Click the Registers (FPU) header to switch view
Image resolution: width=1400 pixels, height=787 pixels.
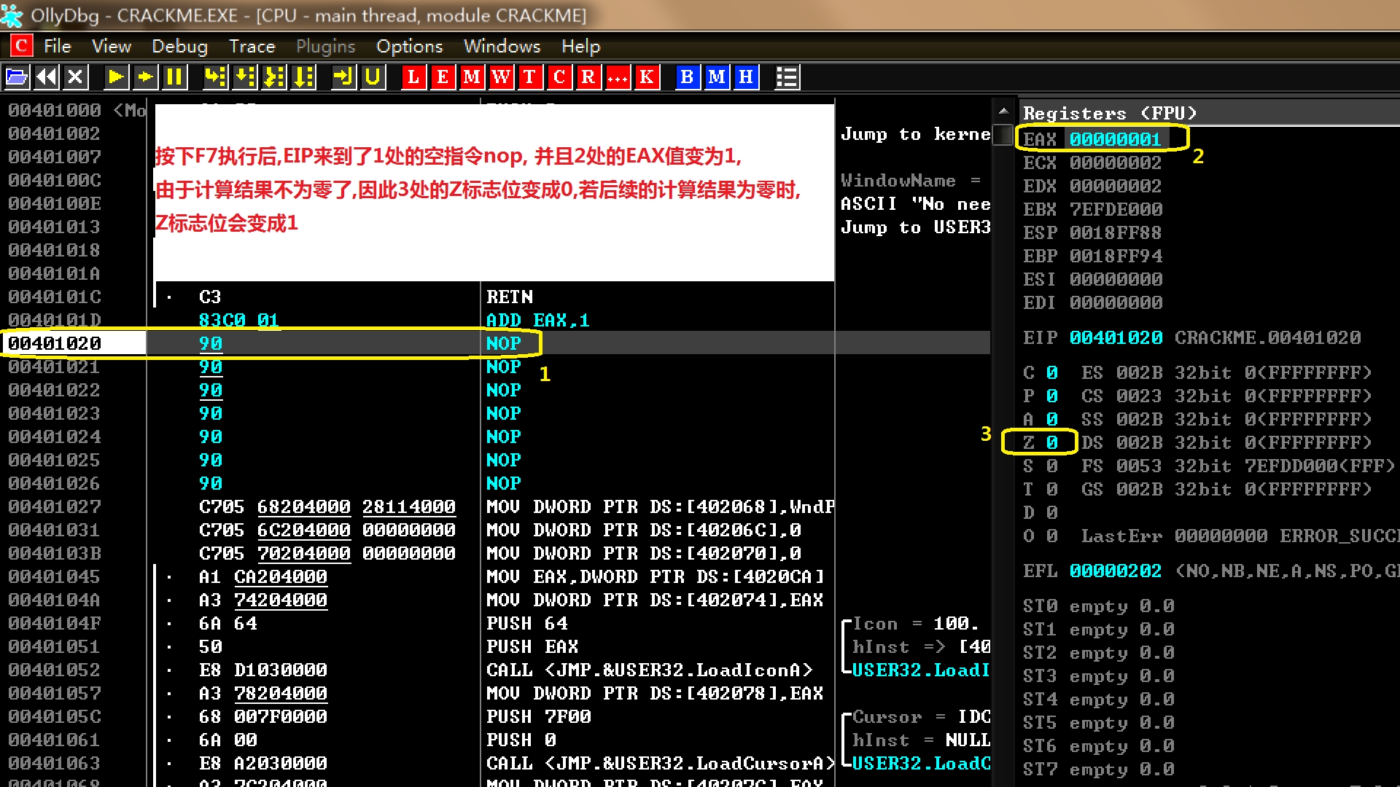pyautogui.click(x=1108, y=113)
